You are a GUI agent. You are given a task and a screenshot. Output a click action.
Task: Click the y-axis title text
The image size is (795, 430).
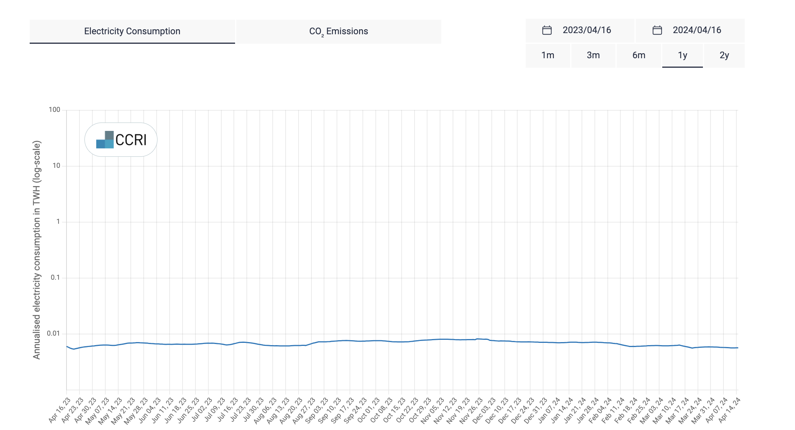click(37, 250)
